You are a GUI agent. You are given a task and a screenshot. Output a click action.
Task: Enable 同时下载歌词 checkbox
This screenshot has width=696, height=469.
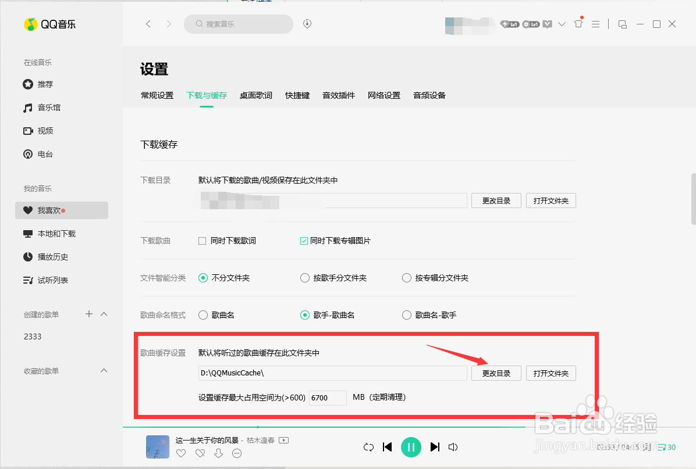(203, 240)
